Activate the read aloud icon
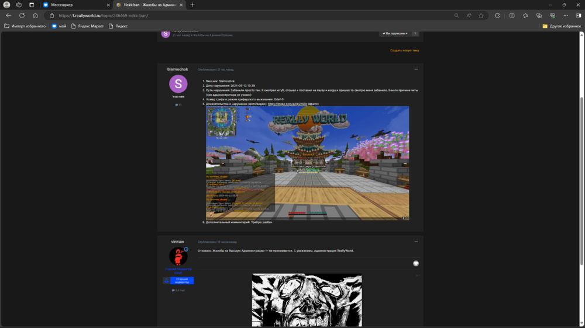 pos(469,16)
